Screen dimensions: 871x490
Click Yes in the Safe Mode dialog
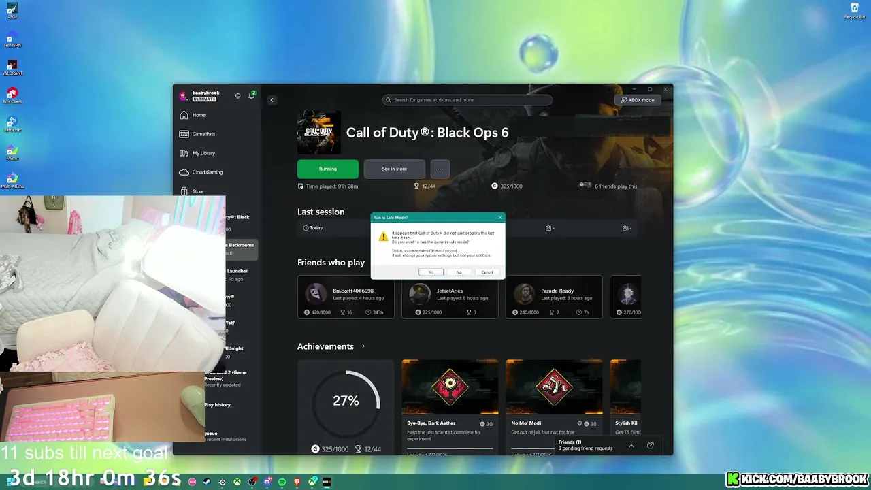pyautogui.click(x=431, y=272)
